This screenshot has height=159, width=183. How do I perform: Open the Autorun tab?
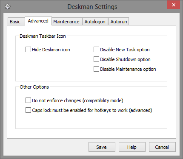[x=119, y=22]
